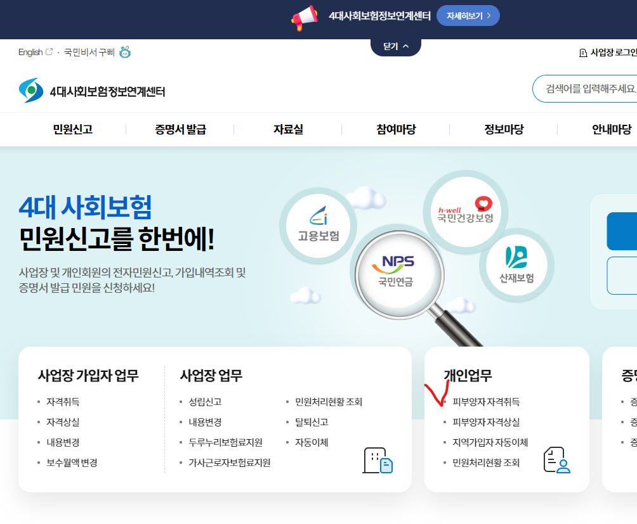The image size is (637, 524).
Task: Select 두루누리보험료지원
Action: pos(225,442)
